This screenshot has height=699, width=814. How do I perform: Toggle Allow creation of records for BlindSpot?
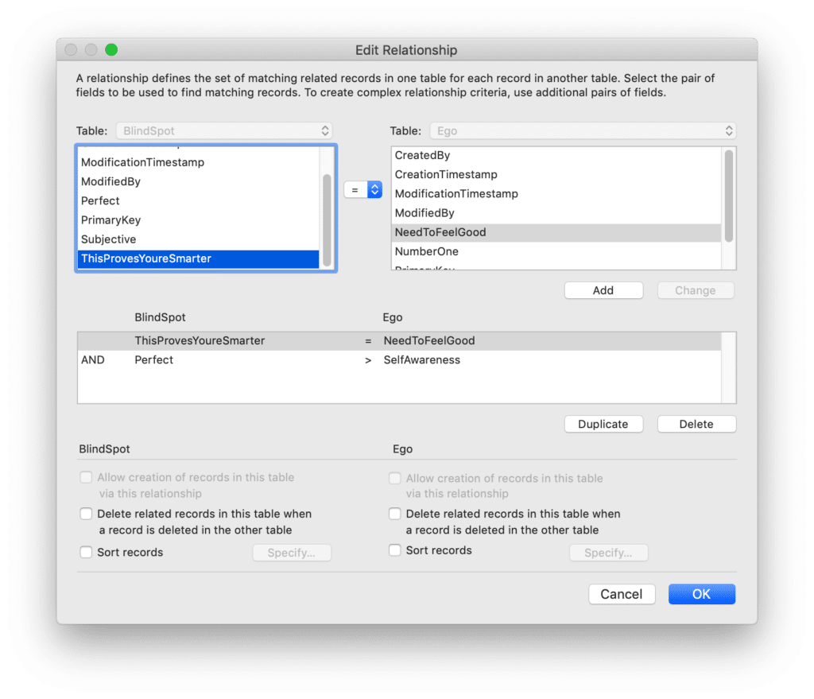pos(86,477)
